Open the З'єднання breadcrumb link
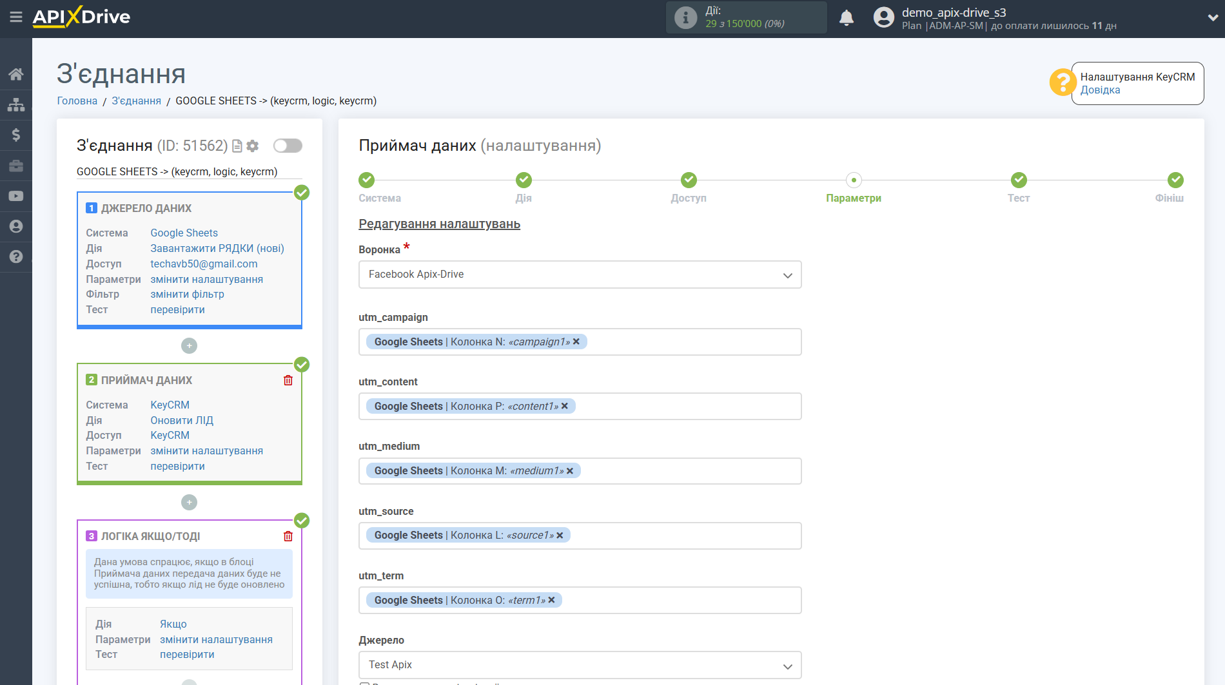The image size is (1225, 685). click(x=137, y=101)
